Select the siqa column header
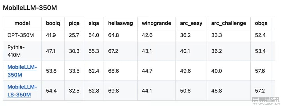The image size is (281, 106). pos(94,23)
